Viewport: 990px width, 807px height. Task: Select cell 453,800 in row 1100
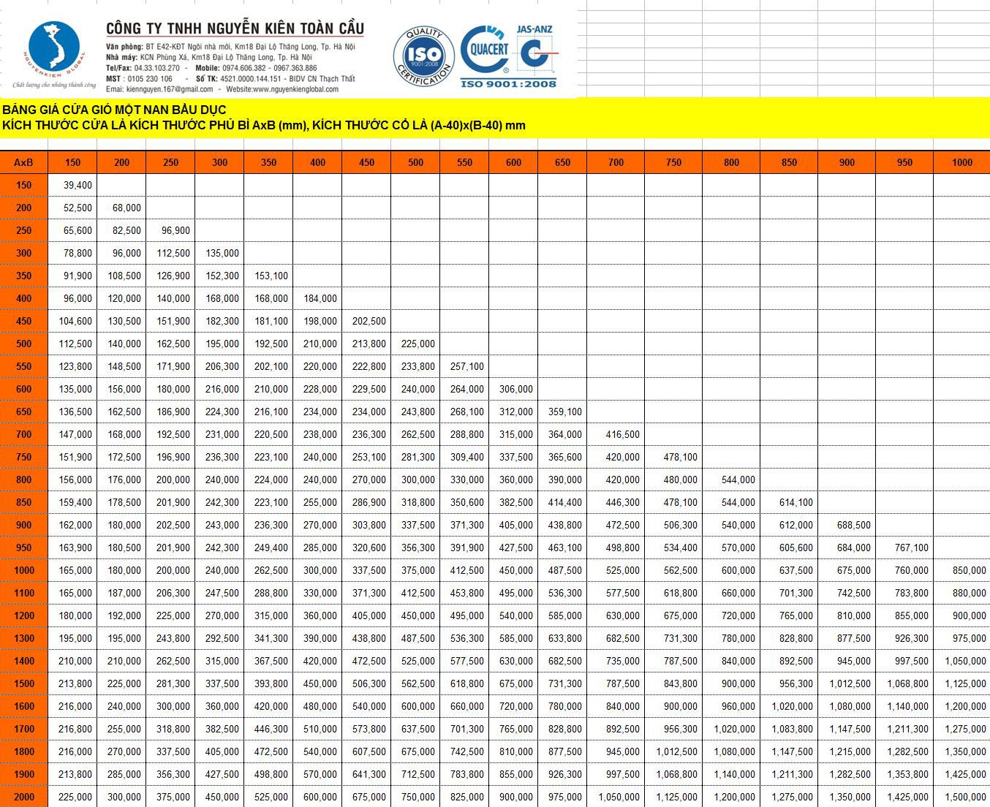click(464, 593)
